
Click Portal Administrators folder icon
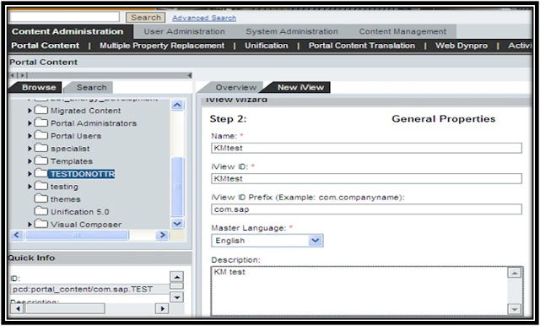(41, 122)
